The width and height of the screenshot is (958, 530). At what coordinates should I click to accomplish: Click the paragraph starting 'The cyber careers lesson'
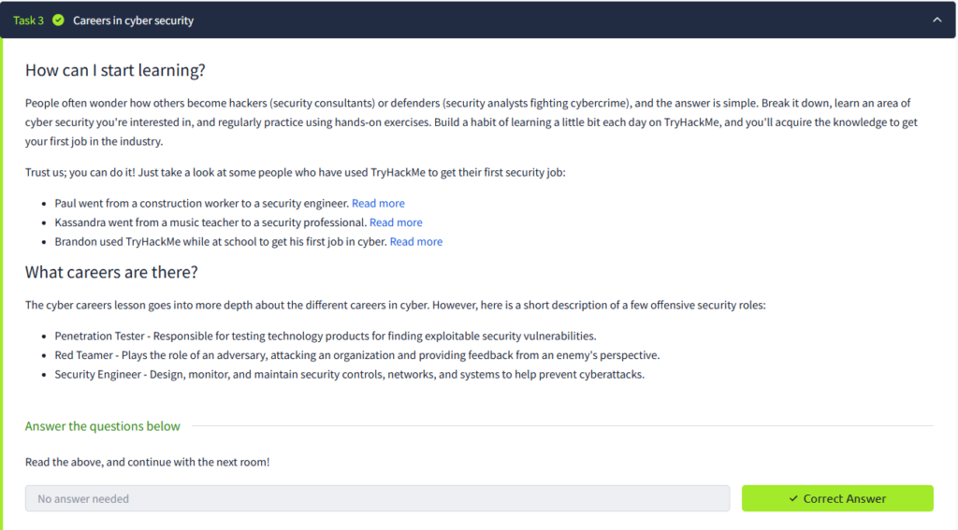point(395,305)
